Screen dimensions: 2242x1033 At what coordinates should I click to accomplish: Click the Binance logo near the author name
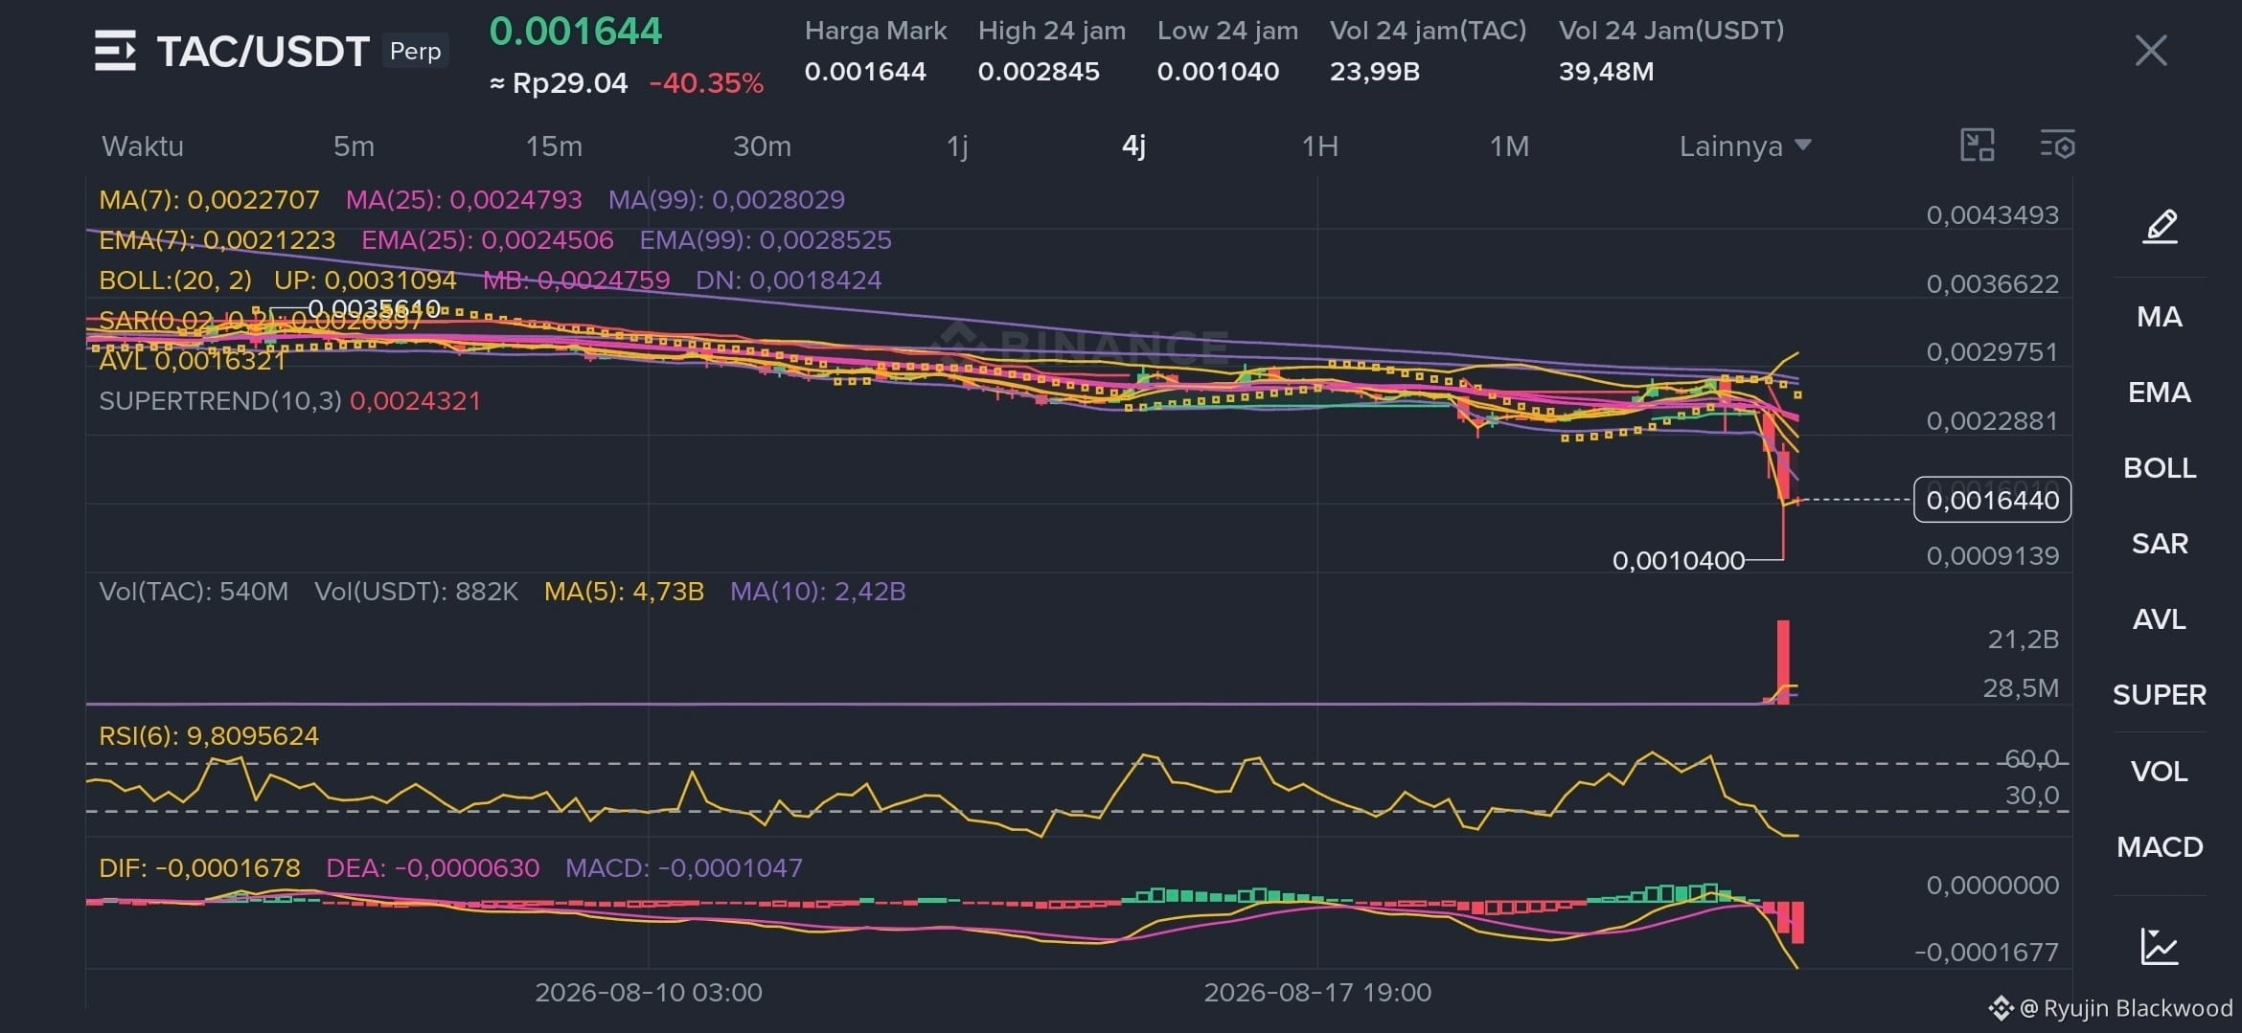point(2001,1008)
